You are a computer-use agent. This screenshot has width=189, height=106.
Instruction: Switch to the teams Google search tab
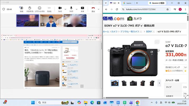[127, 3]
